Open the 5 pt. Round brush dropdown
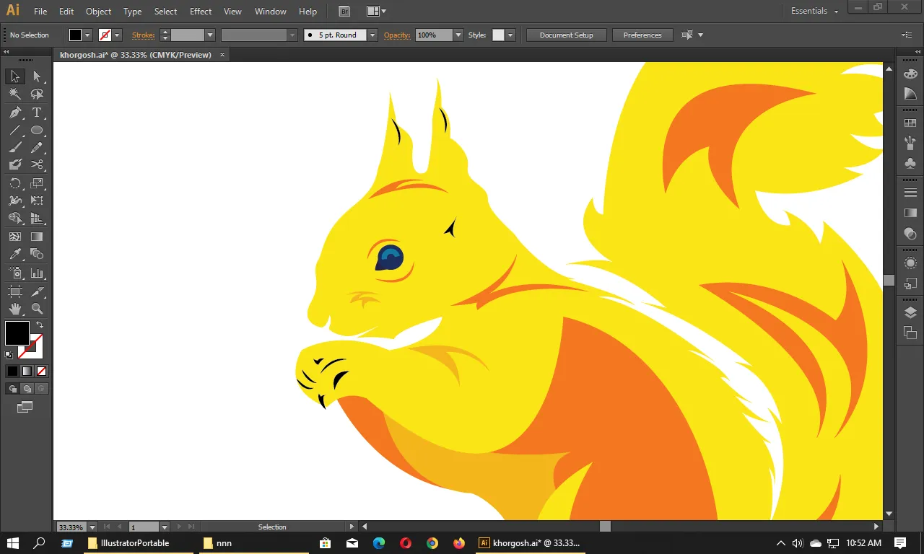Screen dimensions: 924x554 (372, 35)
